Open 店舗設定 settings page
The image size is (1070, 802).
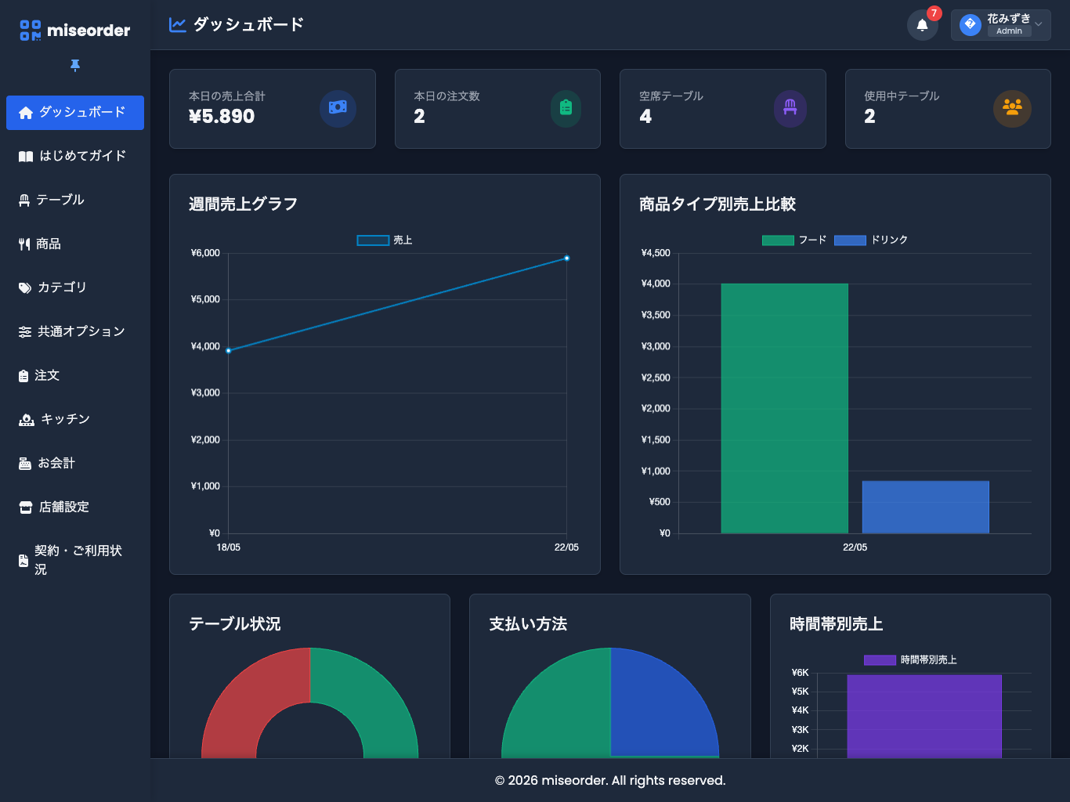75,508
